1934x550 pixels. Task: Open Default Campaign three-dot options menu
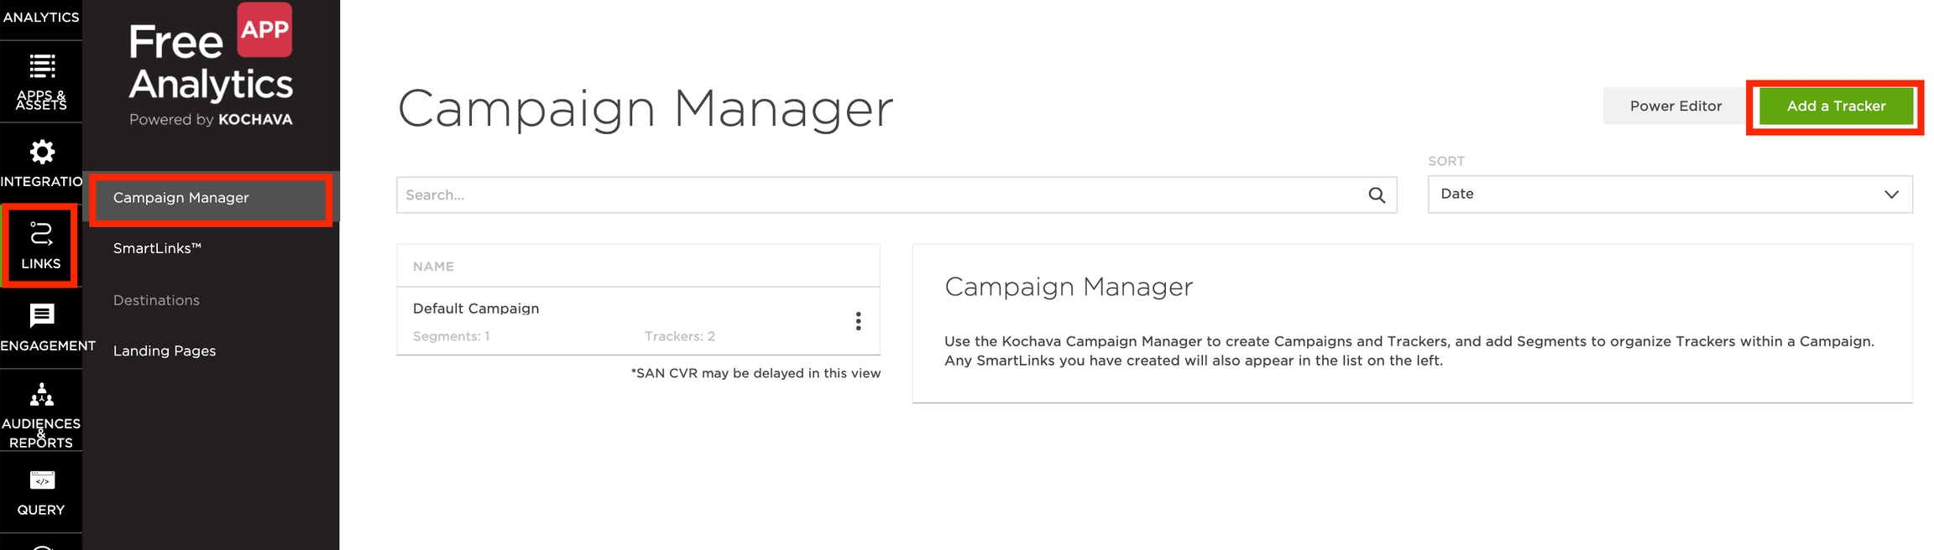[858, 321]
